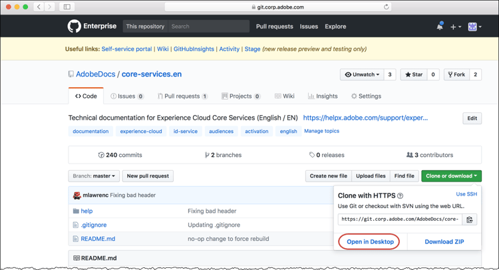This screenshot has width=499, height=270.
Task: Switch to the Insights tab
Action: [x=323, y=96]
